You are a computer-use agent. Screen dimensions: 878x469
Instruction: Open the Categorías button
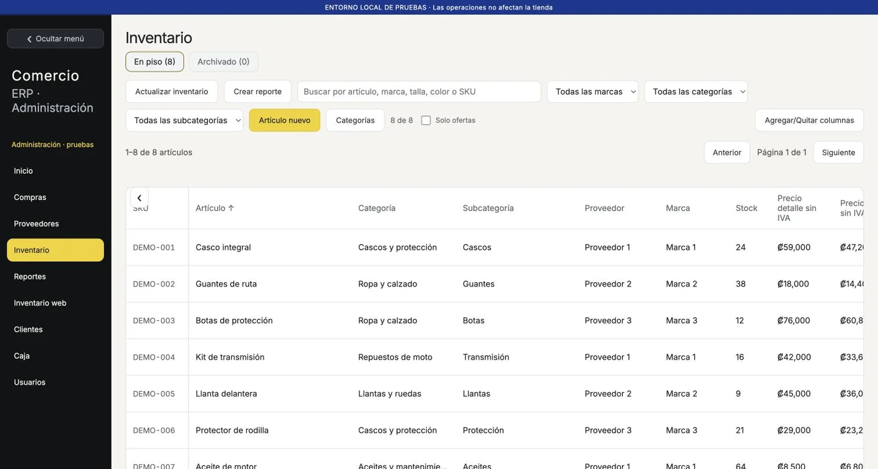[355, 120]
